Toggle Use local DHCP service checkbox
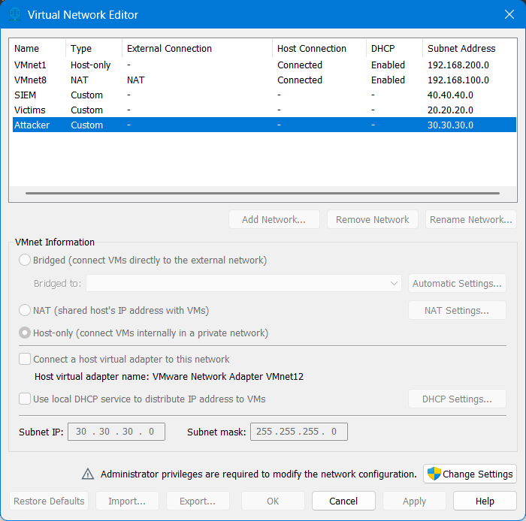 point(26,399)
